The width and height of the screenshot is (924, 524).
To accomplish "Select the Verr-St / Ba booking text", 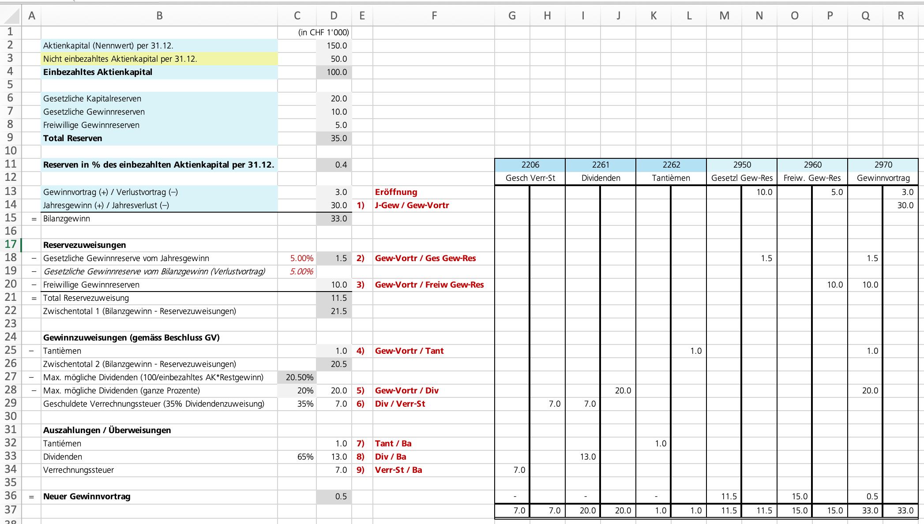I will click(398, 470).
